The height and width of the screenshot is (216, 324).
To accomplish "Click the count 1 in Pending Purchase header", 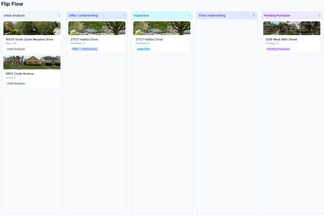I will tap(319, 16).
